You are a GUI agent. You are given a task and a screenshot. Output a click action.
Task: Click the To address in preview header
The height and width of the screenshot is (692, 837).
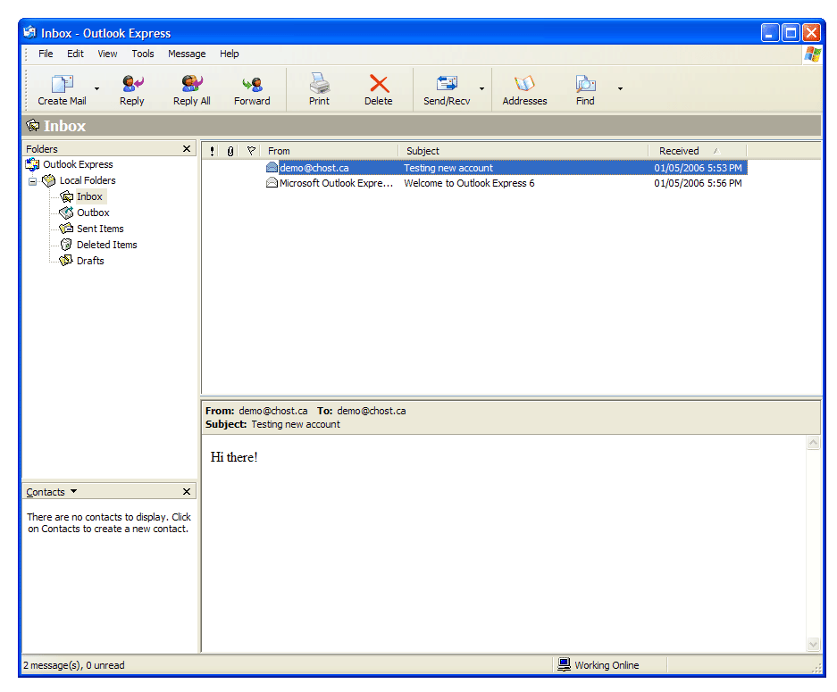point(372,411)
